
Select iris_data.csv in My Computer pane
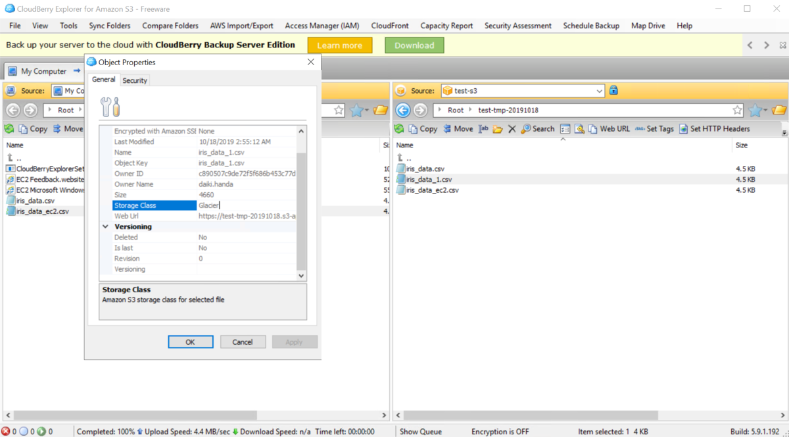click(30, 201)
